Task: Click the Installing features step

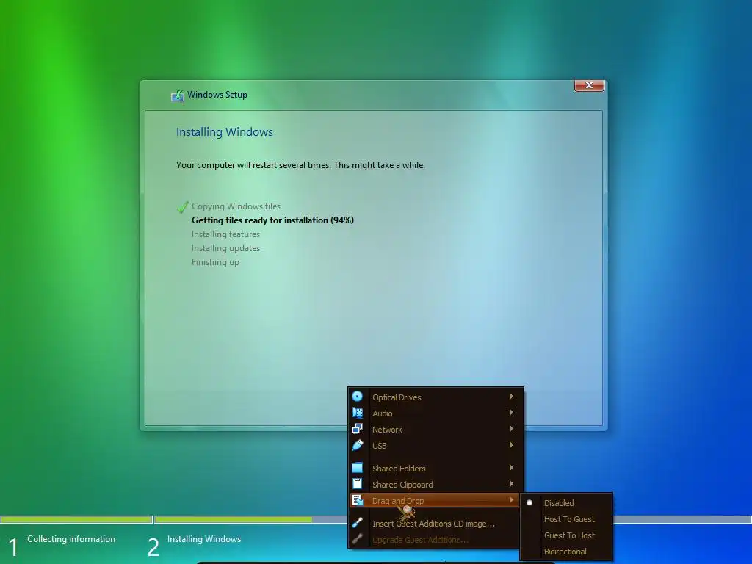Action: pyautogui.click(x=225, y=234)
